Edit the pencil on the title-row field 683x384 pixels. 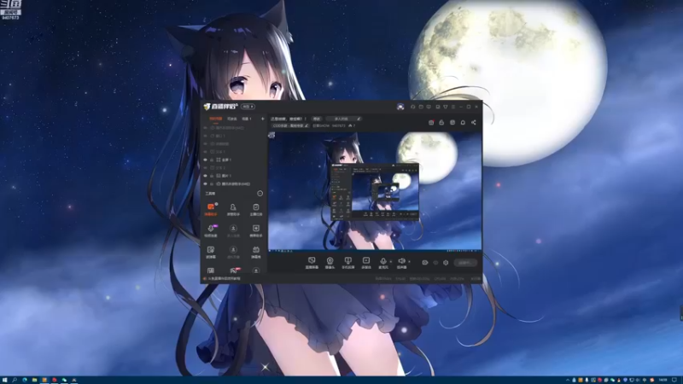click(x=359, y=119)
